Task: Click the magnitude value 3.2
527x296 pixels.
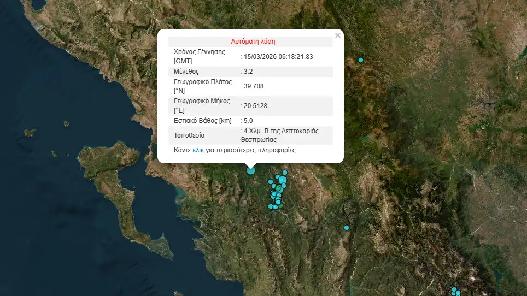Action: tap(248, 72)
